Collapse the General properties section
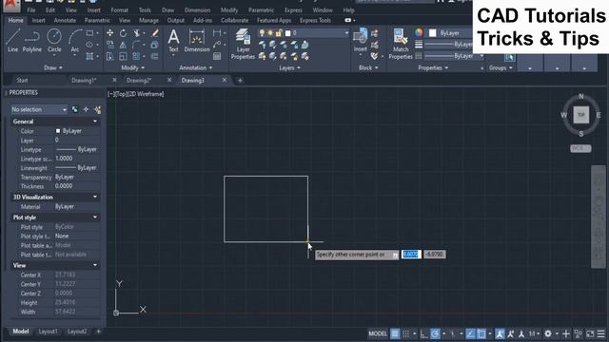The width and height of the screenshot is (609, 342). click(95, 122)
